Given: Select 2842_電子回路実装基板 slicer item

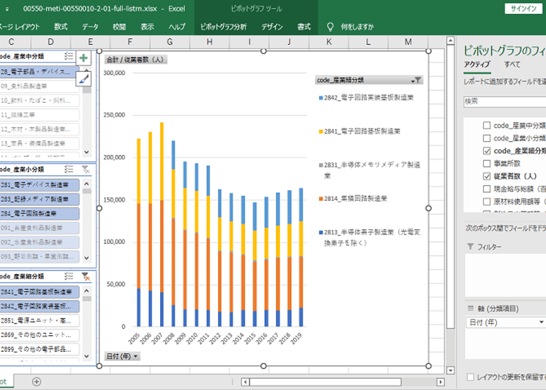Looking at the screenshot, I should click(39, 306).
